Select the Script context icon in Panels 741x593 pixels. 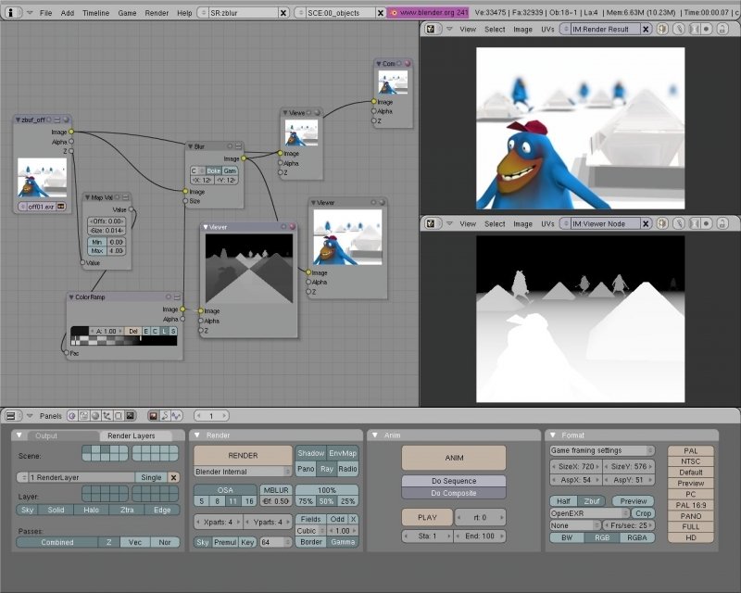83,416
